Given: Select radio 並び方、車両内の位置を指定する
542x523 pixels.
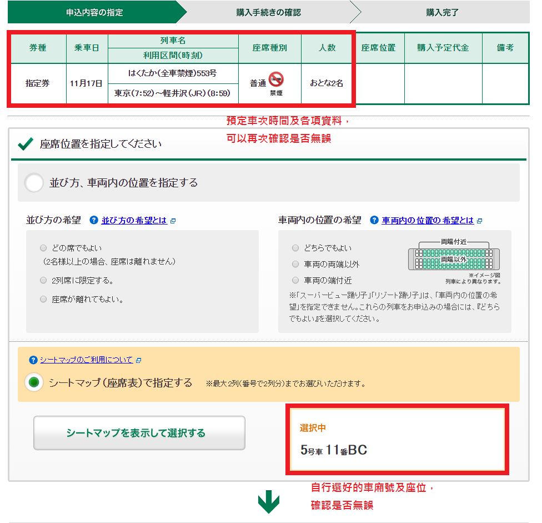Looking at the screenshot, I should pyautogui.click(x=34, y=183).
